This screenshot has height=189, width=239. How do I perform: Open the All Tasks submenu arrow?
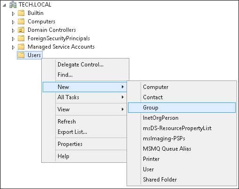(123, 97)
